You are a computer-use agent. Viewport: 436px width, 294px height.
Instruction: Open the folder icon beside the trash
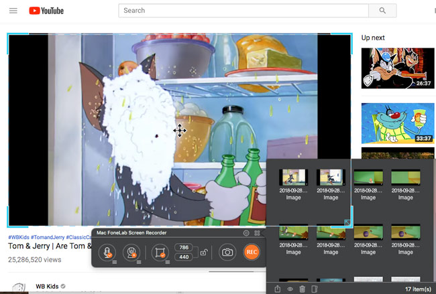point(315,289)
